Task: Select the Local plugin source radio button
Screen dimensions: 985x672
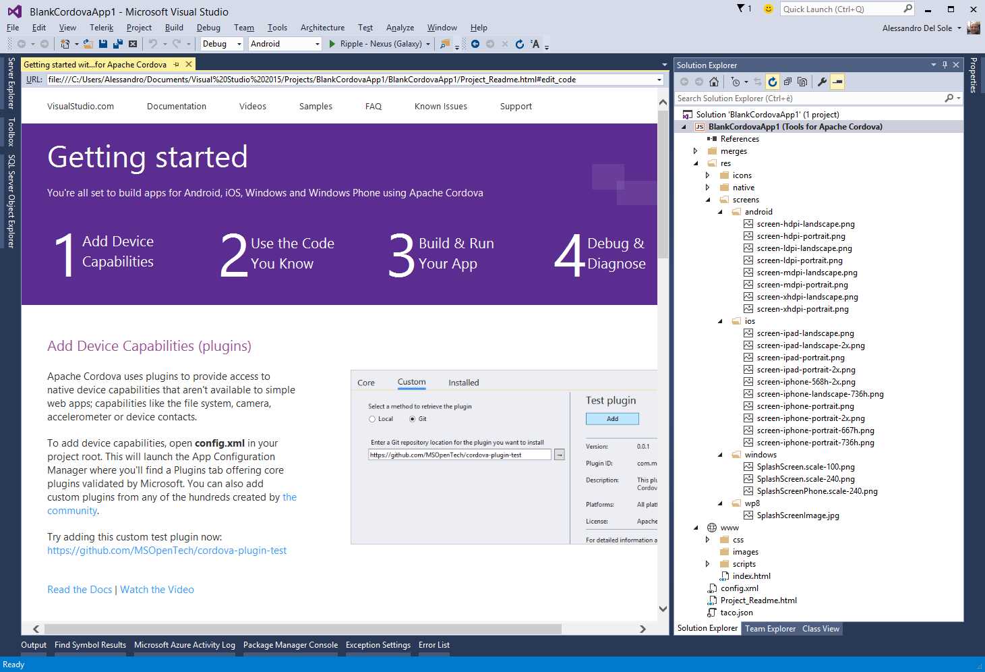Action: click(x=372, y=418)
